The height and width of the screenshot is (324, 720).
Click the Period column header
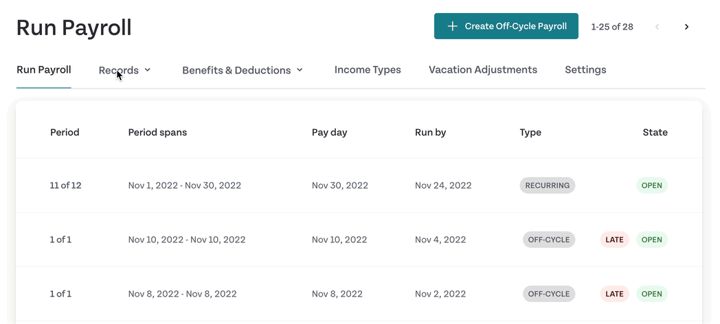65,132
